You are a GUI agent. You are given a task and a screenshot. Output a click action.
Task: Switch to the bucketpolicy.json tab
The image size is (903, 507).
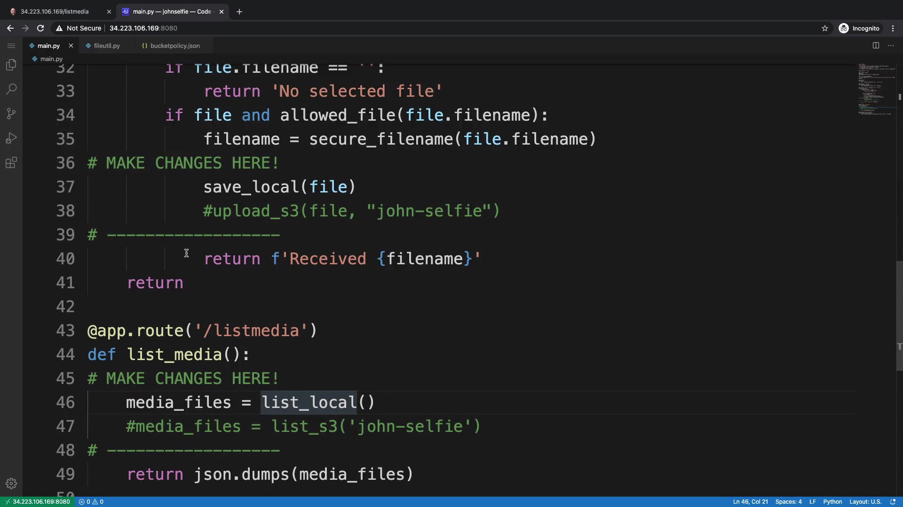pos(174,46)
